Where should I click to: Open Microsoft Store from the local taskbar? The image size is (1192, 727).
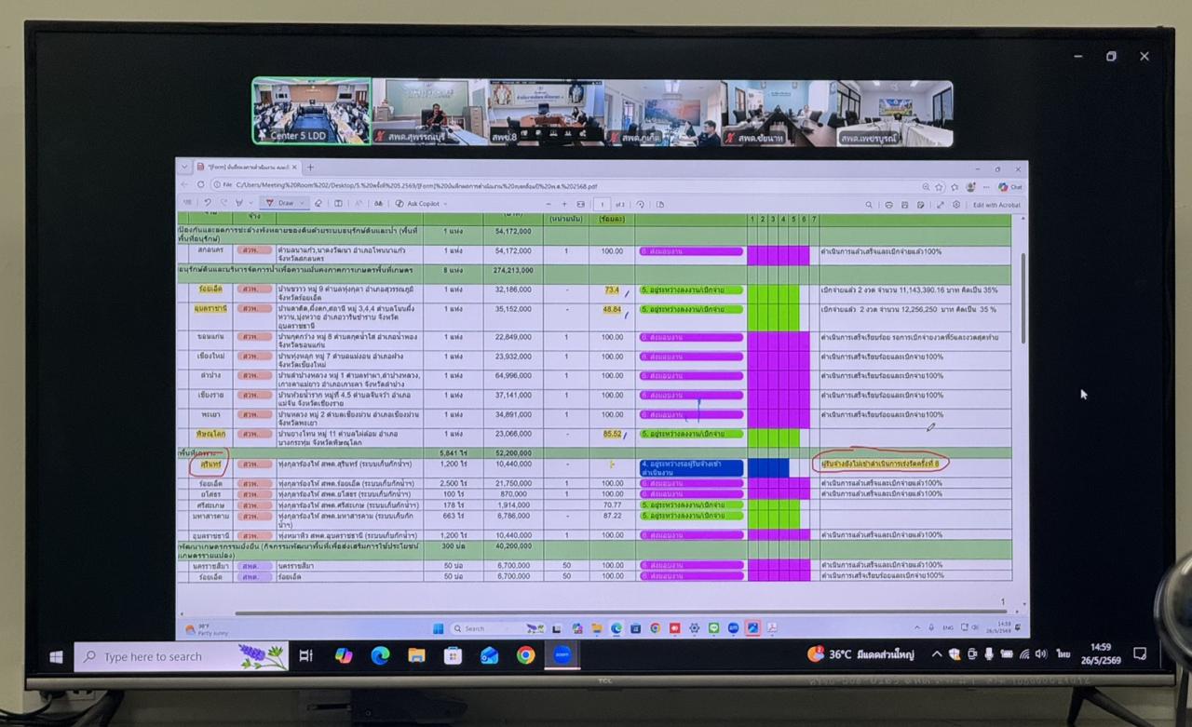pyautogui.click(x=453, y=656)
